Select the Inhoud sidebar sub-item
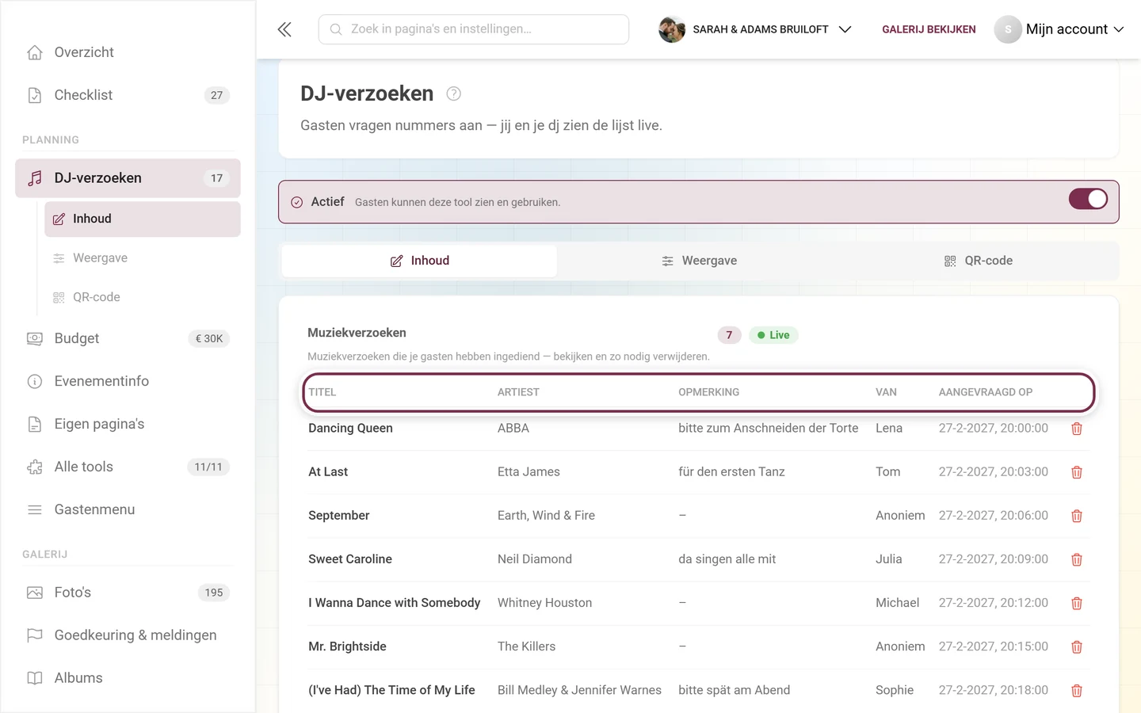1141x713 pixels. click(x=143, y=219)
